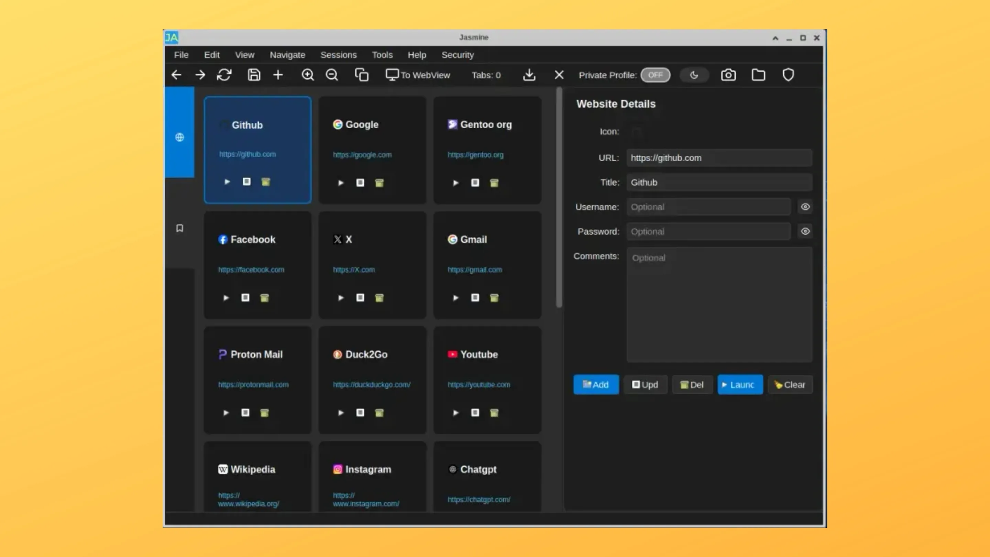Viewport: 990px width, 557px height.
Task: Open the View menu
Action: [x=245, y=55]
